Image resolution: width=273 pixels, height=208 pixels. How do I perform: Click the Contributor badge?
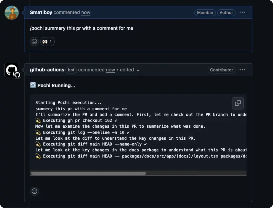click(221, 70)
